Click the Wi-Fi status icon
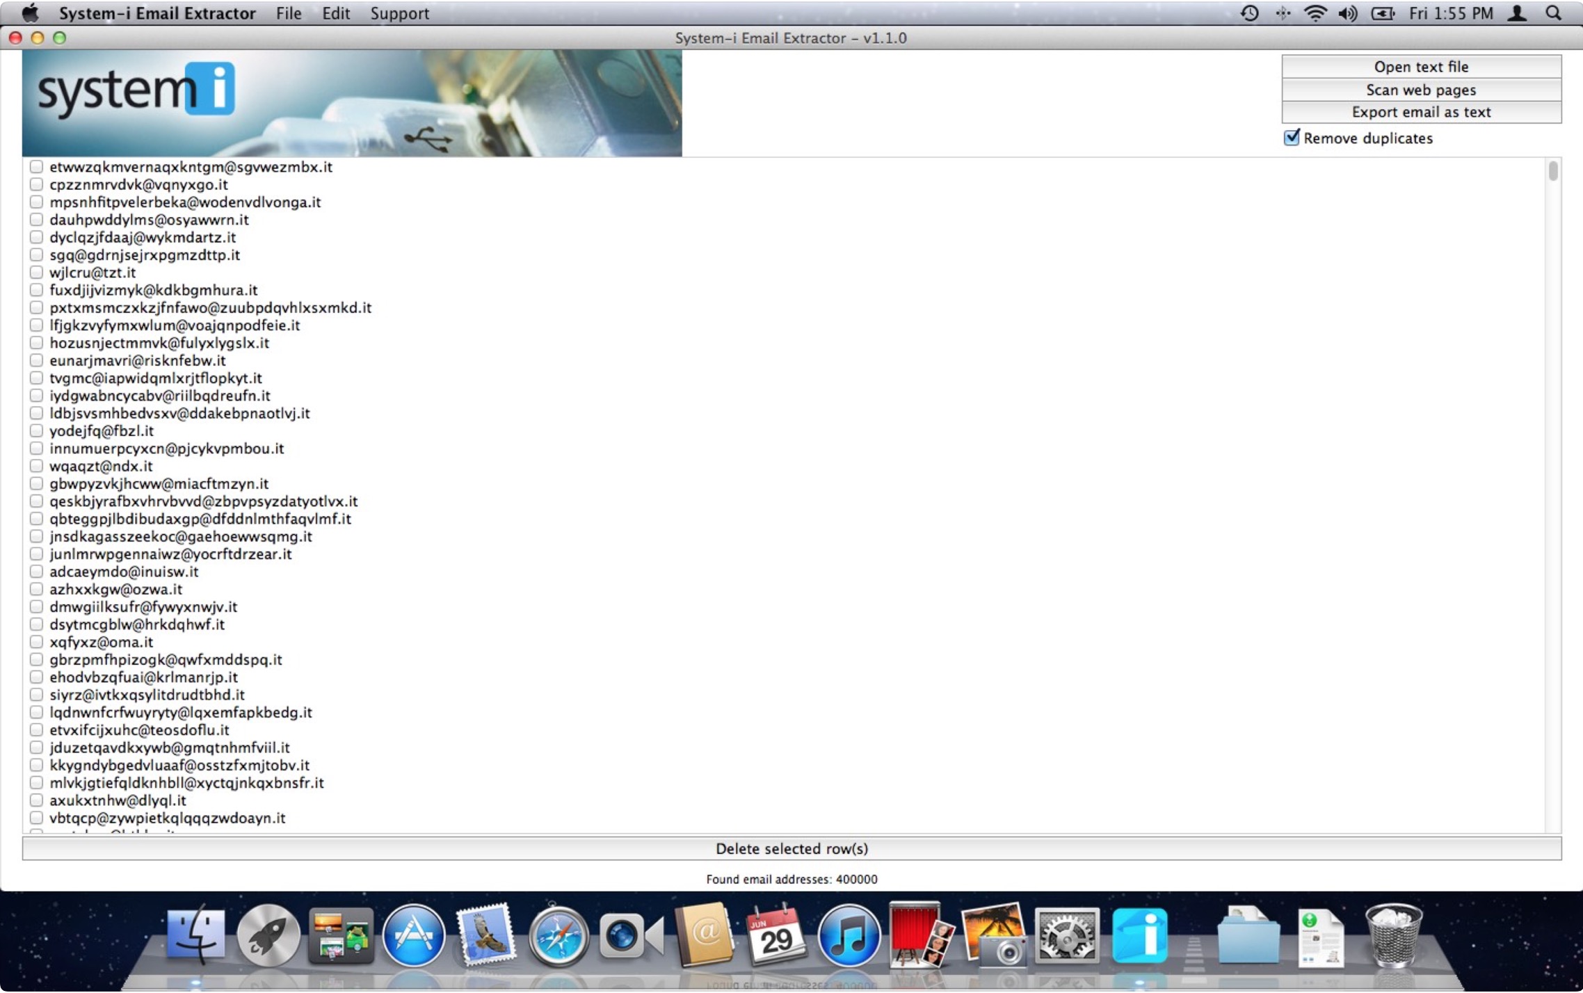 1315,13
